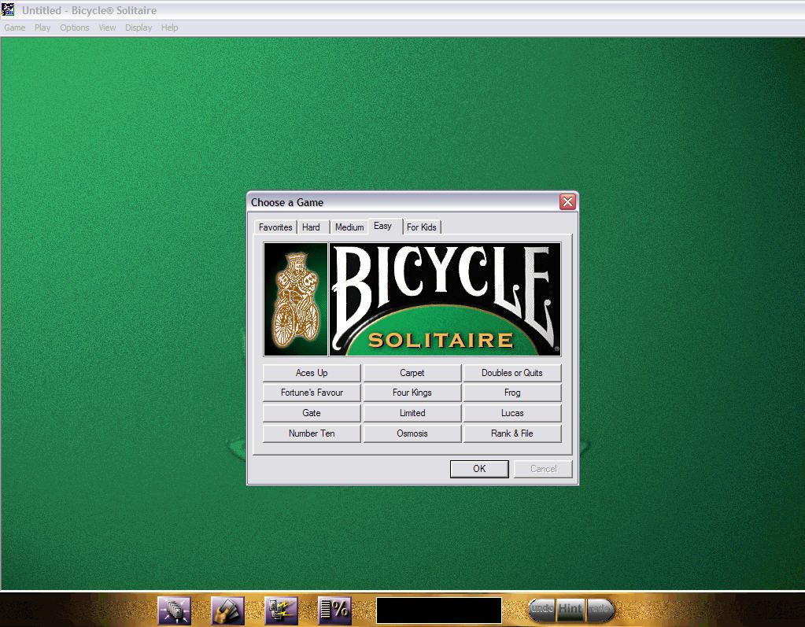Click the Bicycle Solitaire app icon in title bar
This screenshot has width=805, height=627.
coord(8,10)
